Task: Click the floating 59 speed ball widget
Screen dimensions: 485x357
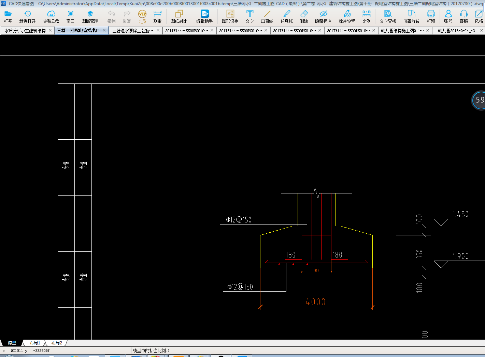Action: [x=479, y=100]
